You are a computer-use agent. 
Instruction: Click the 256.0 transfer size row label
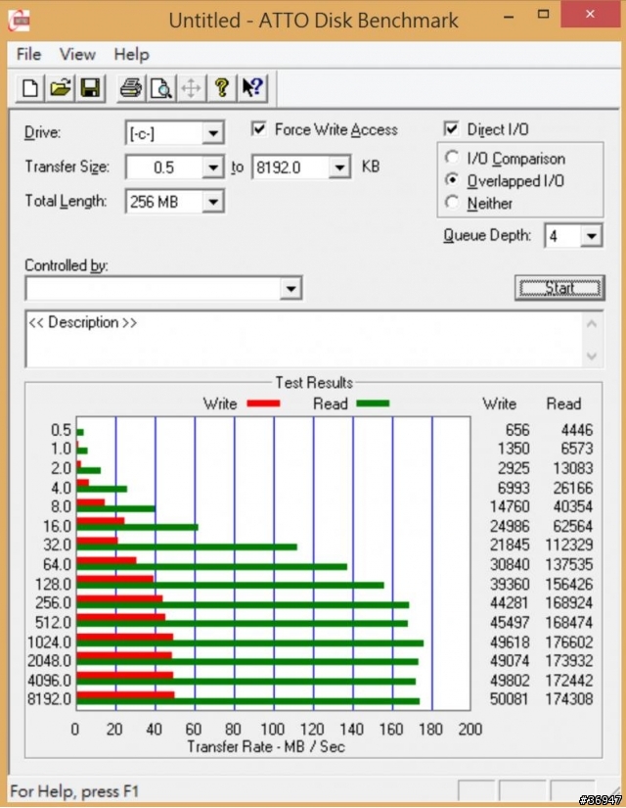click(53, 602)
